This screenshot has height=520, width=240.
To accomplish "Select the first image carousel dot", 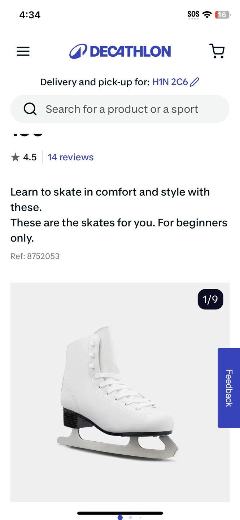I will pos(120,517).
